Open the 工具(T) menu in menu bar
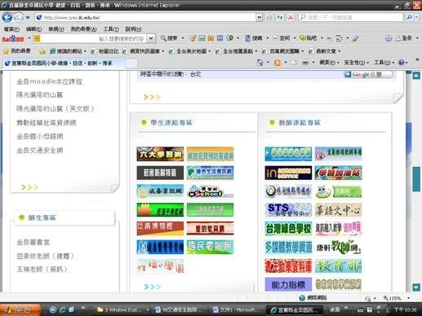Viewport: 422px width, 316px height. click(x=111, y=29)
